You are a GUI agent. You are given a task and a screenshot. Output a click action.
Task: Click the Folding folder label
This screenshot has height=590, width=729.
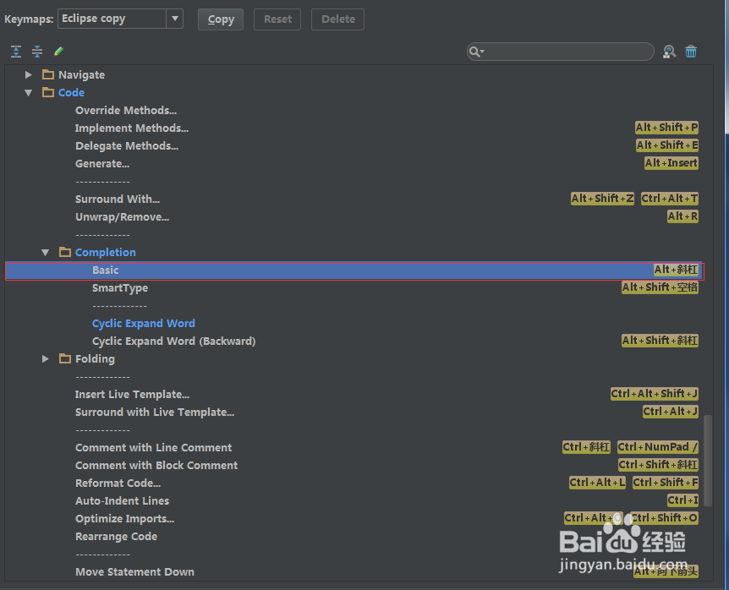tap(95, 359)
